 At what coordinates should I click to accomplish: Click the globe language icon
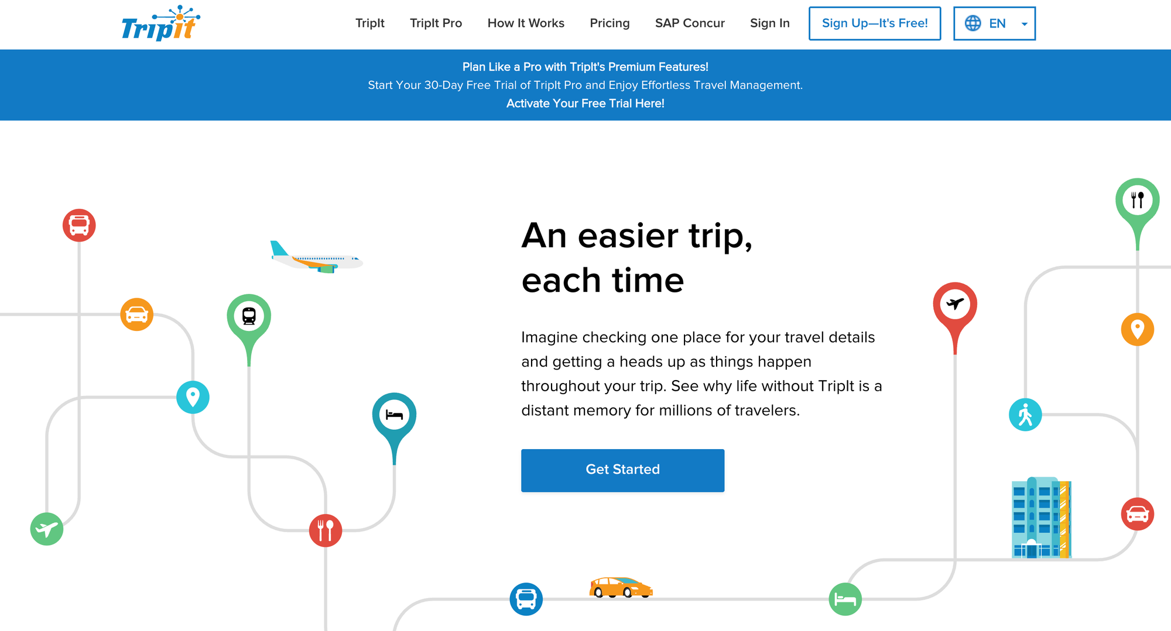click(x=973, y=23)
